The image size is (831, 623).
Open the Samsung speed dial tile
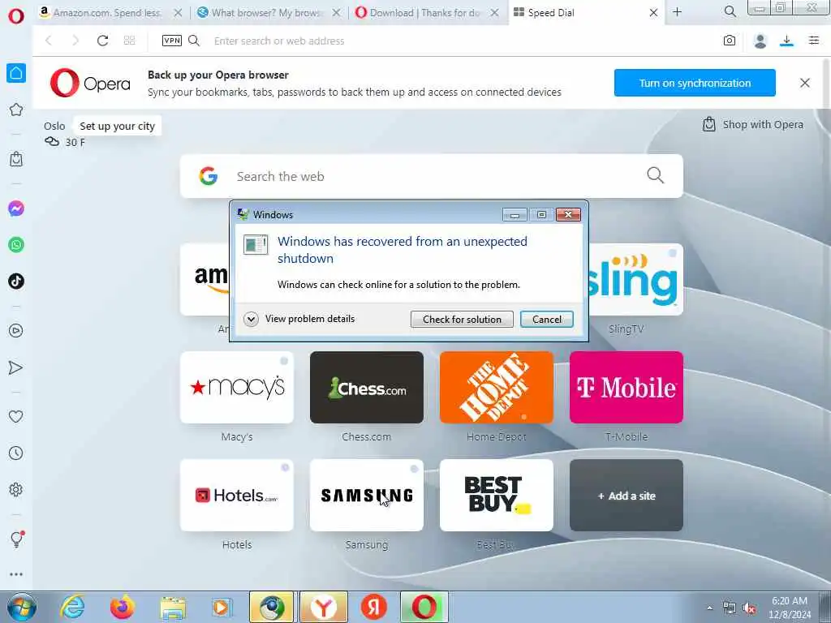[367, 496]
